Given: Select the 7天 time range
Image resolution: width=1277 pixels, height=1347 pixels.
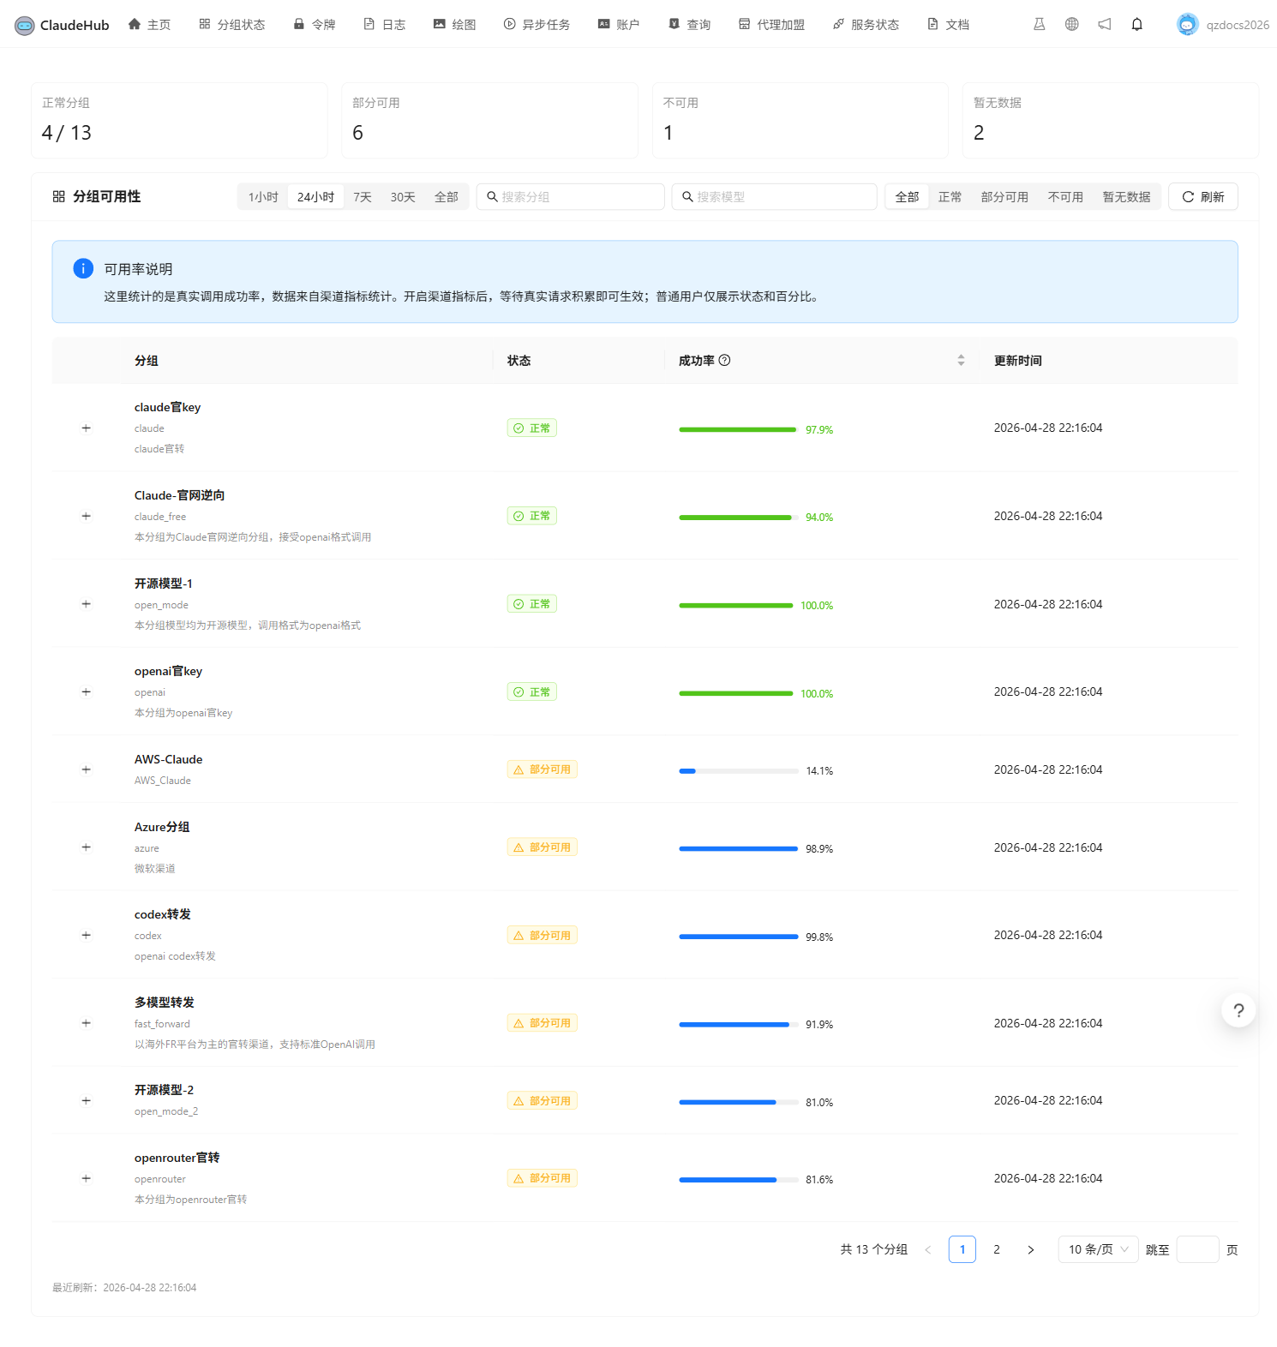Looking at the screenshot, I should point(363,197).
